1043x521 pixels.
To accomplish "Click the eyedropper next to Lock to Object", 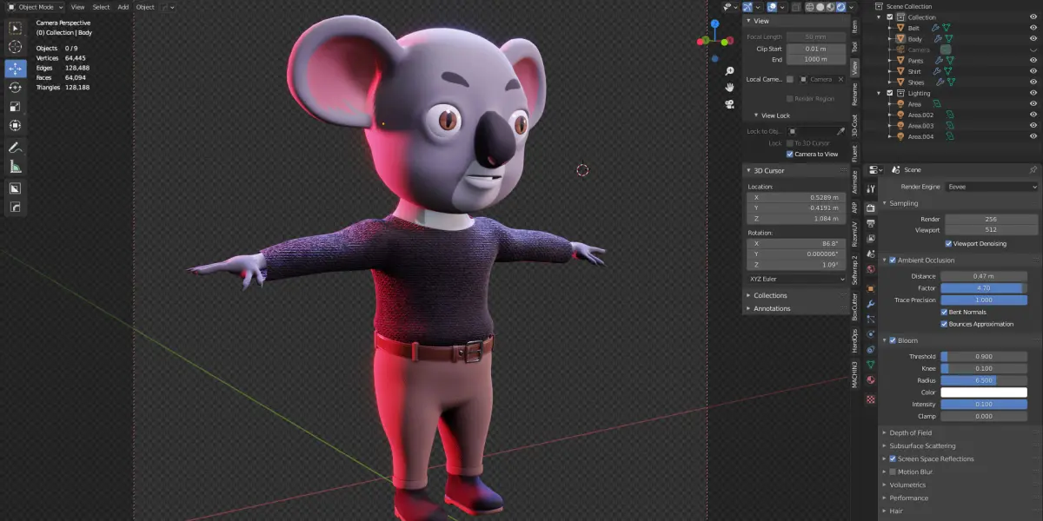I will pyautogui.click(x=840, y=131).
